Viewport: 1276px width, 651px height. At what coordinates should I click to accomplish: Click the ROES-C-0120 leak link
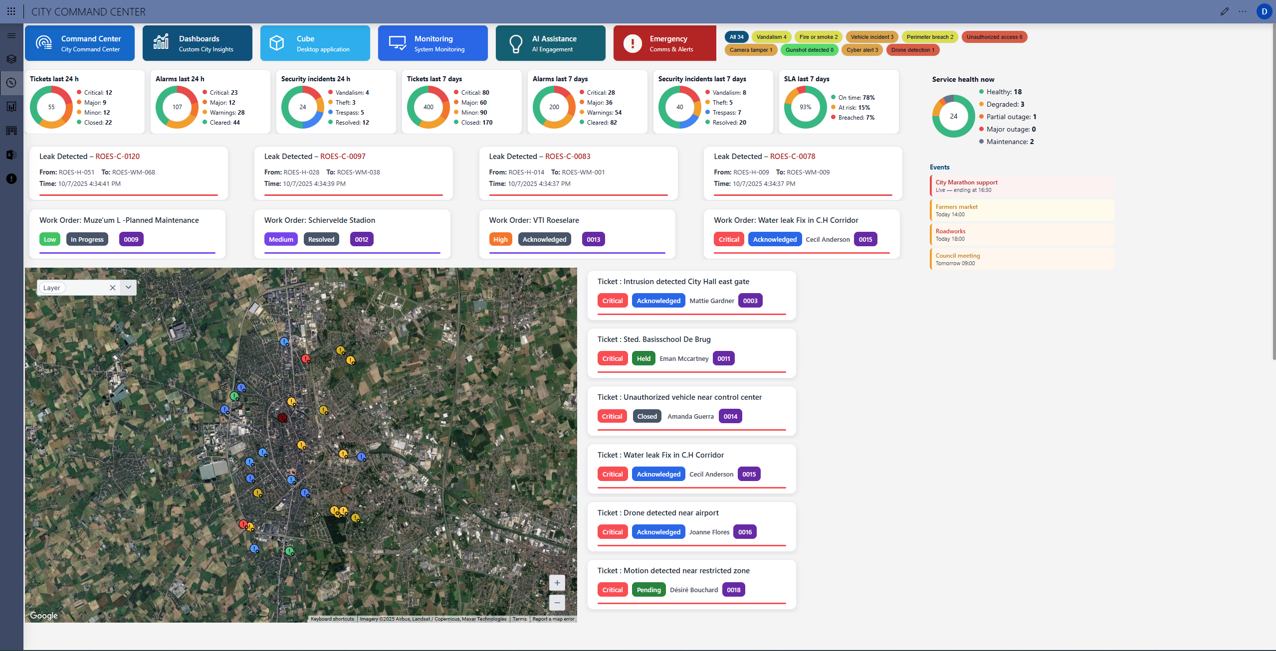(117, 157)
